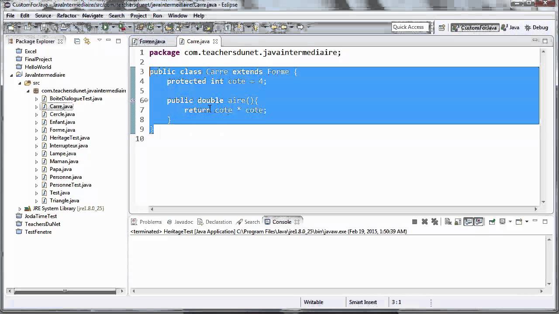Maximize the editor area
Image resolution: width=559 pixels, height=314 pixels.
coord(545,41)
